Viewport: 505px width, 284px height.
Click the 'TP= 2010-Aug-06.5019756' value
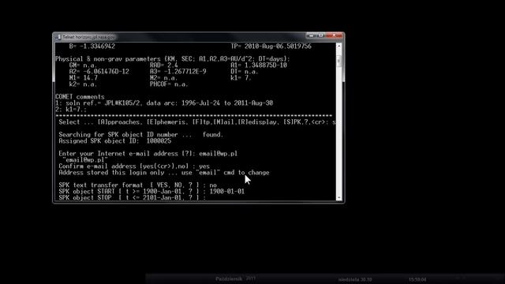tap(271, 47)
